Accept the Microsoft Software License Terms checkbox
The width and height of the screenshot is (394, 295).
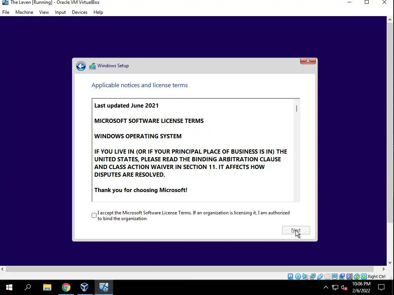coord(94,215)
